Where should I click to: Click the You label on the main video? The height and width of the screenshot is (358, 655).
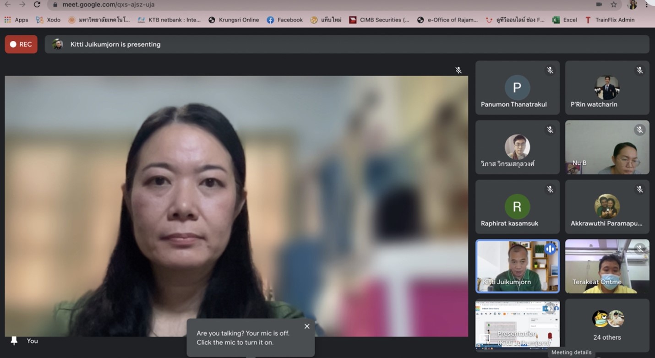(x=32, y=341)
